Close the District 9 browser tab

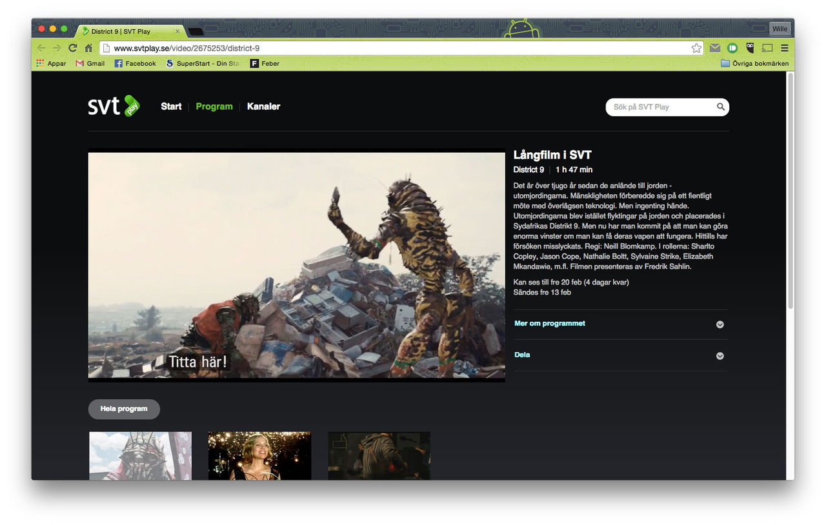[x=177, y=31]
